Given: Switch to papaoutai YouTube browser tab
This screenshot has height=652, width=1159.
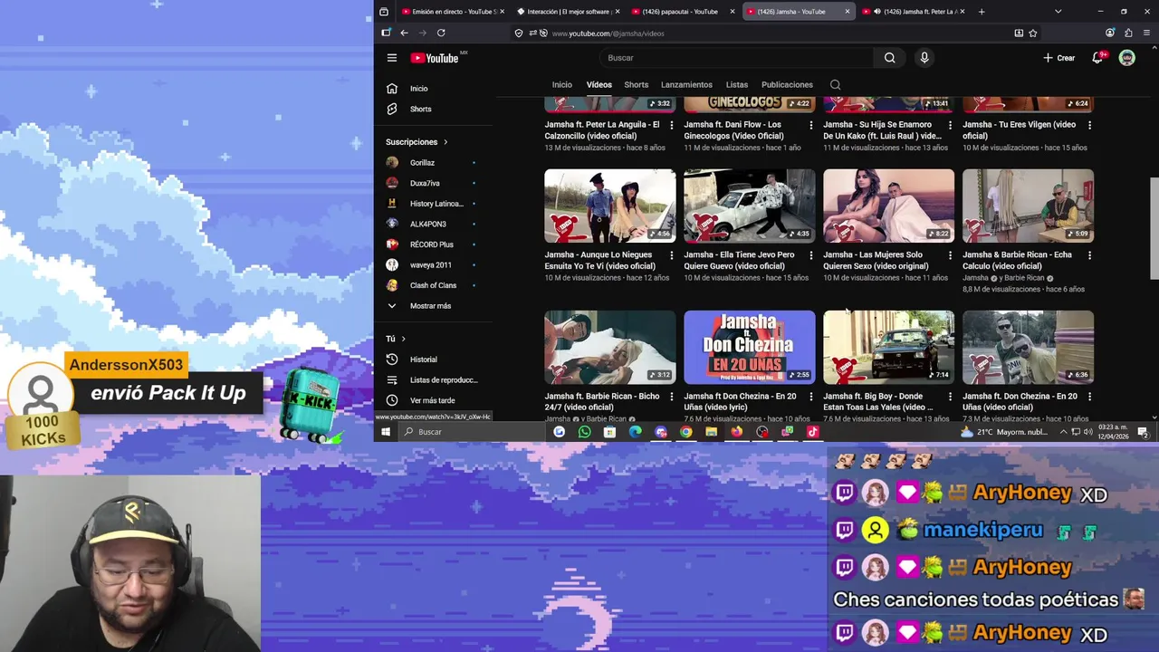Looking at the screenshot, I should coord(681,12).
